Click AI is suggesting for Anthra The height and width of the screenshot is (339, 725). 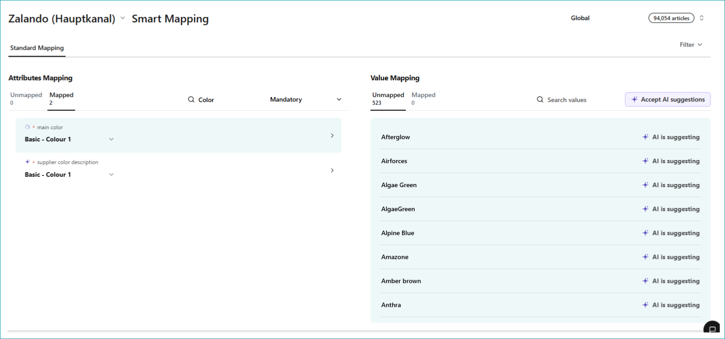676,305
